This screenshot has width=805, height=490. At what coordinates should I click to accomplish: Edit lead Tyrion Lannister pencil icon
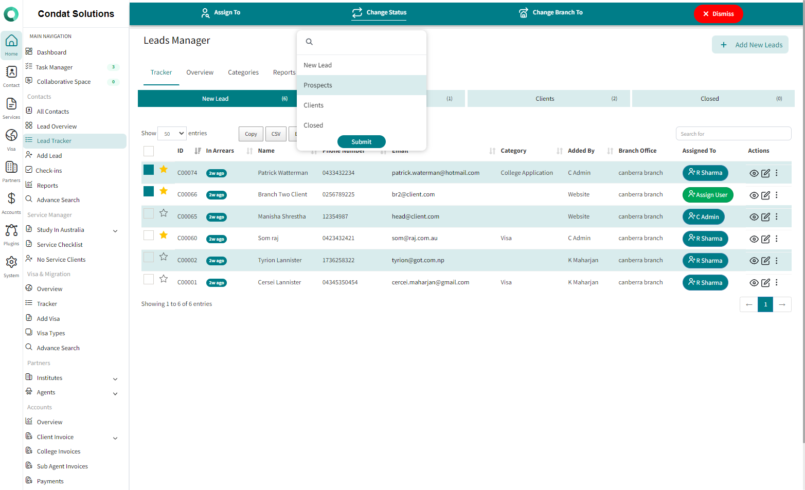(765, 261)
